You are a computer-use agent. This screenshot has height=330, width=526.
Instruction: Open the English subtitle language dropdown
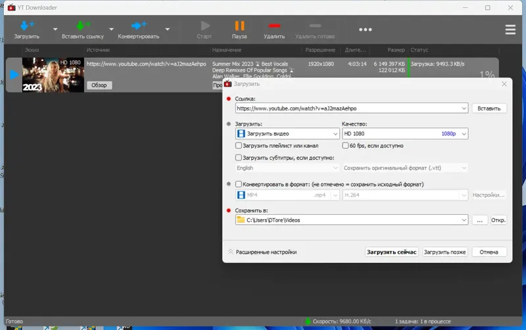click(x=287, y=168)
